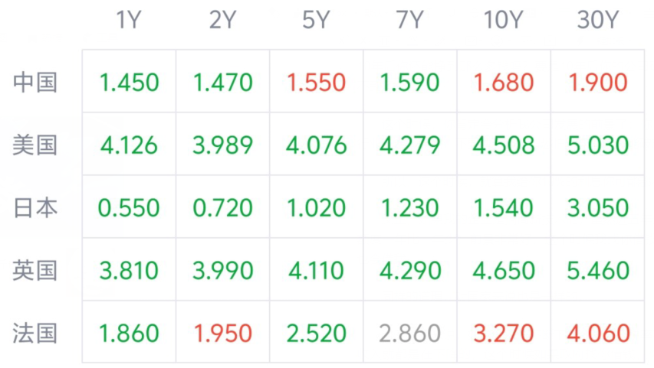Screen dimensions: 654x368
Task: Select China 1Y yield 1.450
Action: point(130,82)
